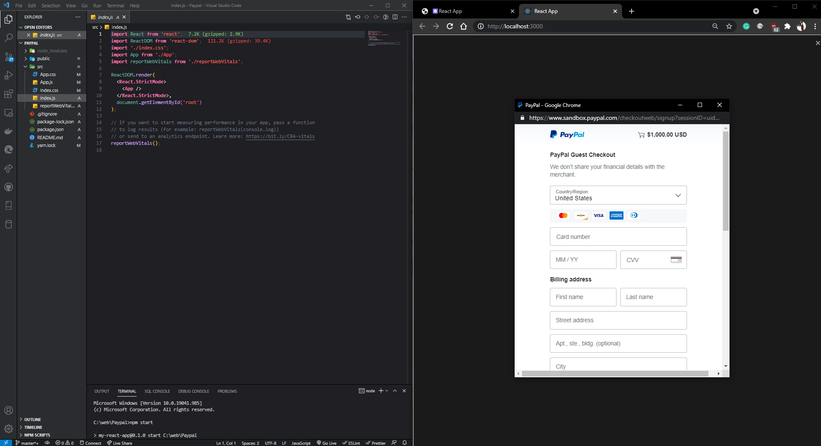821x446 pixels.
Task: Open the GitHub view from activity bar
Action: coord(8,187)
